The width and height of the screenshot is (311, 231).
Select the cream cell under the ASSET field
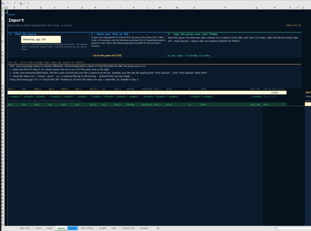pyautogui.click(x=41, y=93)
